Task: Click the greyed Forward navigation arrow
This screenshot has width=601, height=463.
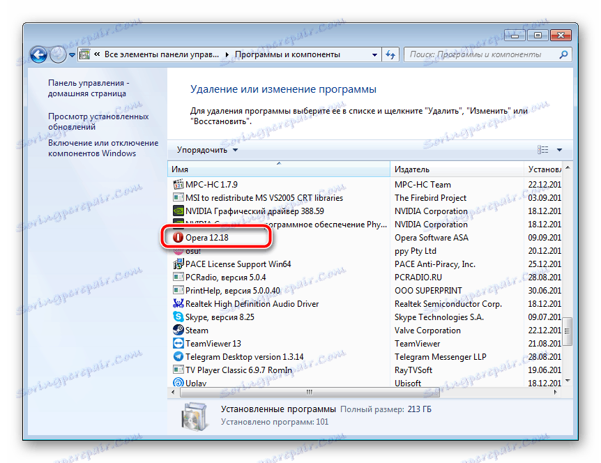Action: (59, 55)
